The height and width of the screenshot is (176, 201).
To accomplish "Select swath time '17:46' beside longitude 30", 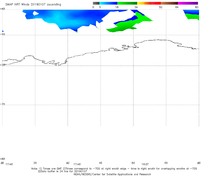I will (x=9, y=164).
